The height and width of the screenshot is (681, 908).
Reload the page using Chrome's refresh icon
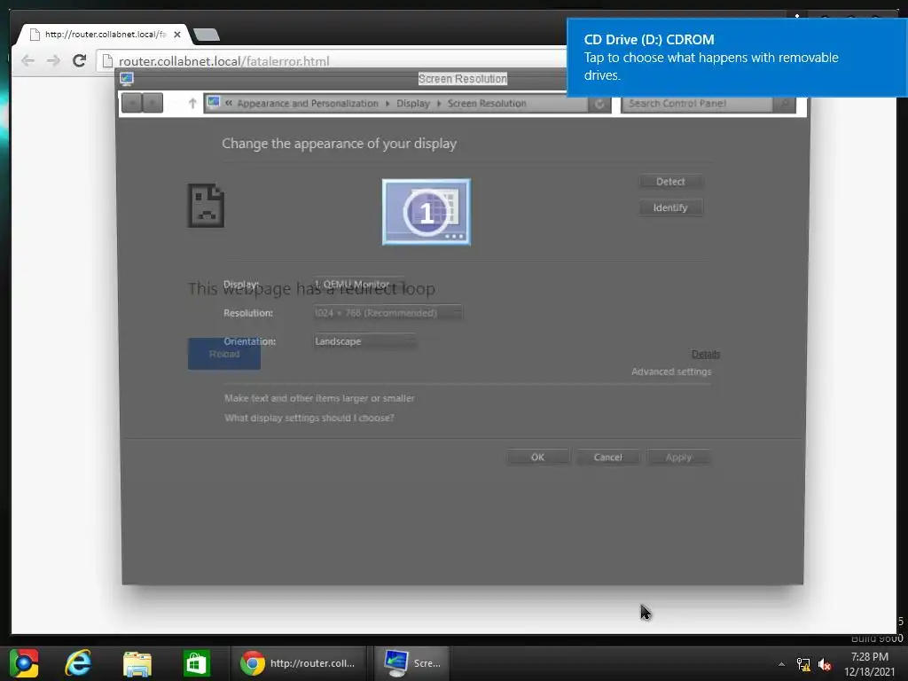[79, 61]
